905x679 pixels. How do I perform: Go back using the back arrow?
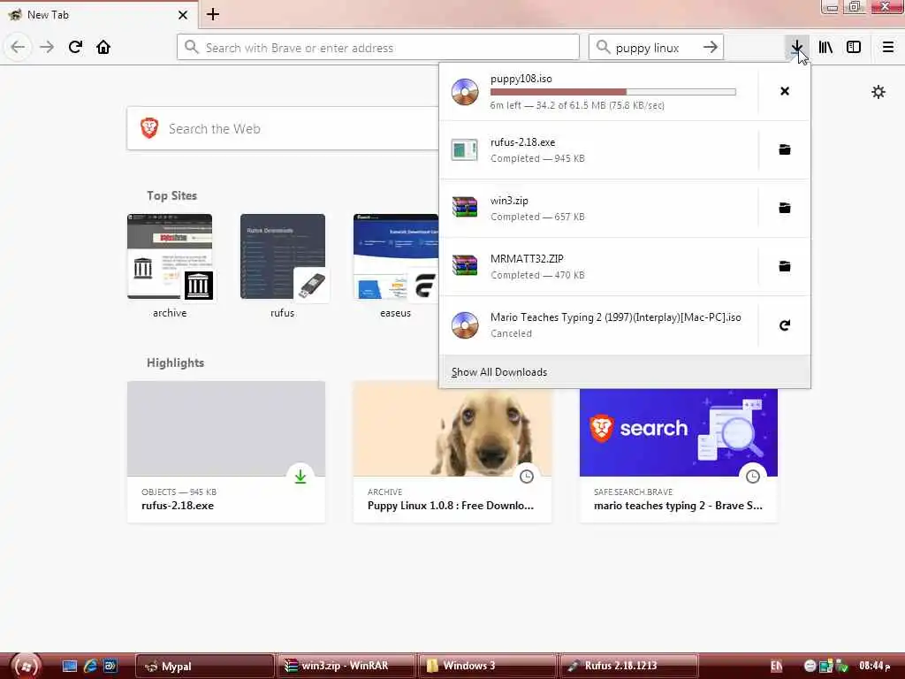(x=18, y=48)
